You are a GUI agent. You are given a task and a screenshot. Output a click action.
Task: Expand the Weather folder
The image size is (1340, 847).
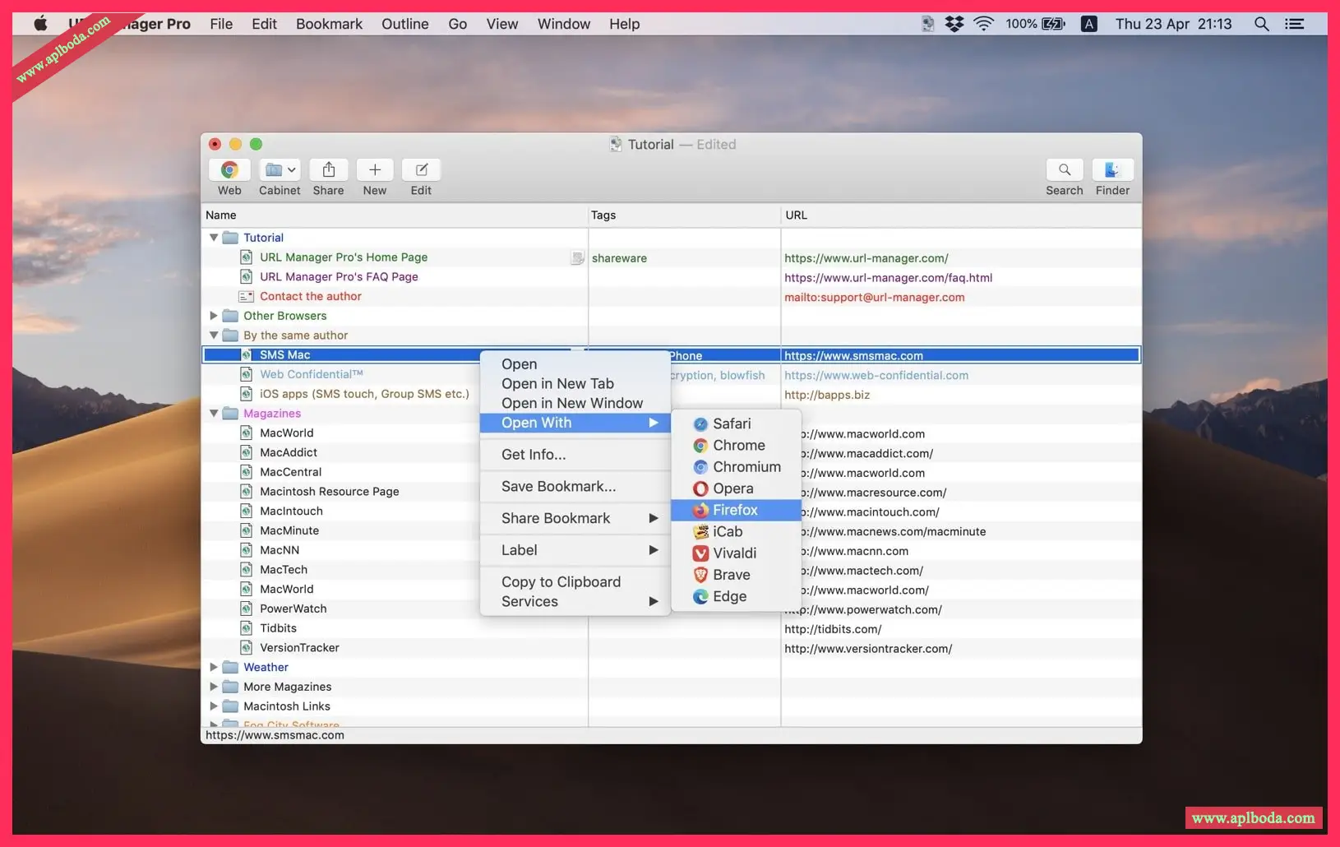214,667
